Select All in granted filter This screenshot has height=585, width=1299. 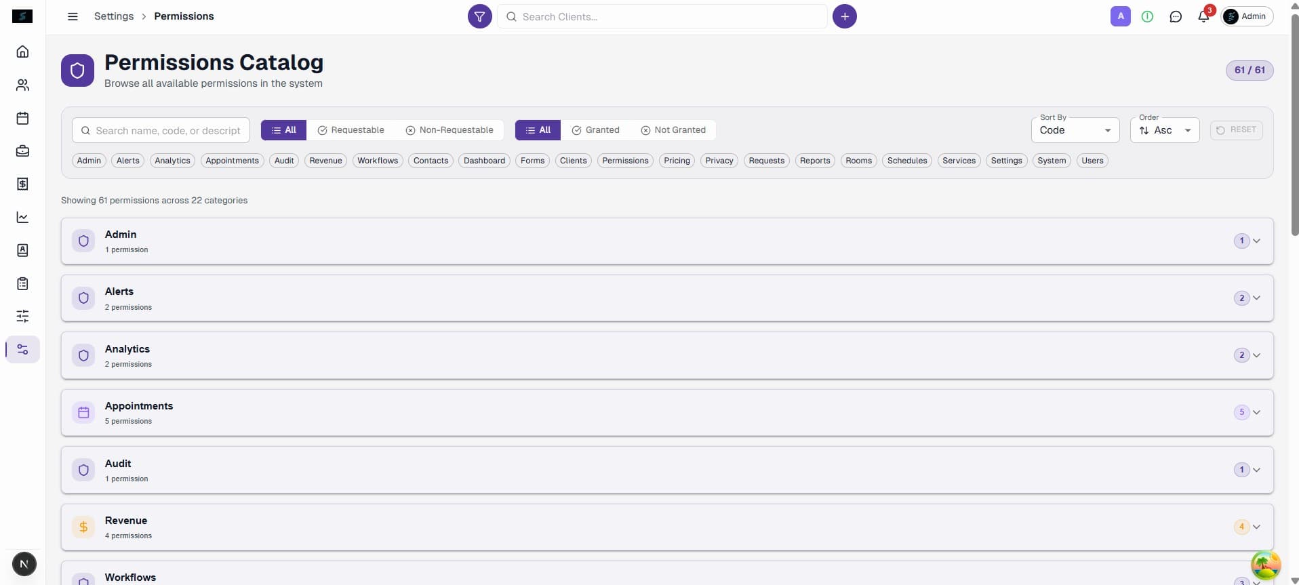coord(538,130)
